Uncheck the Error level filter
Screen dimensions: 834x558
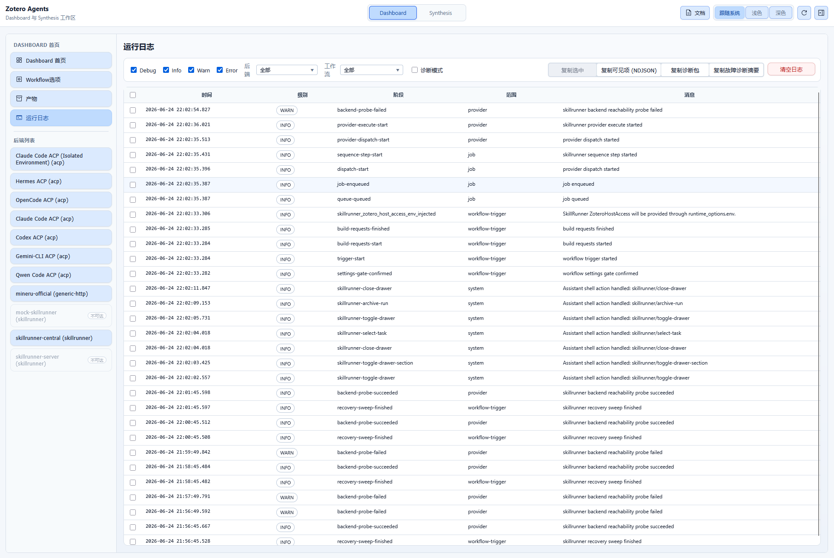click(220, 70)
